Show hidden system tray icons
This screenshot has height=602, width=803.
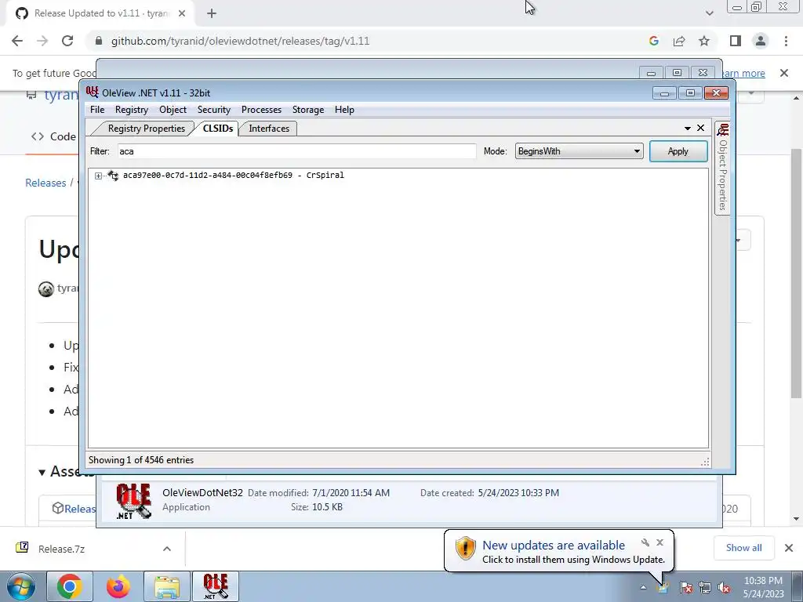coord(643,587)
